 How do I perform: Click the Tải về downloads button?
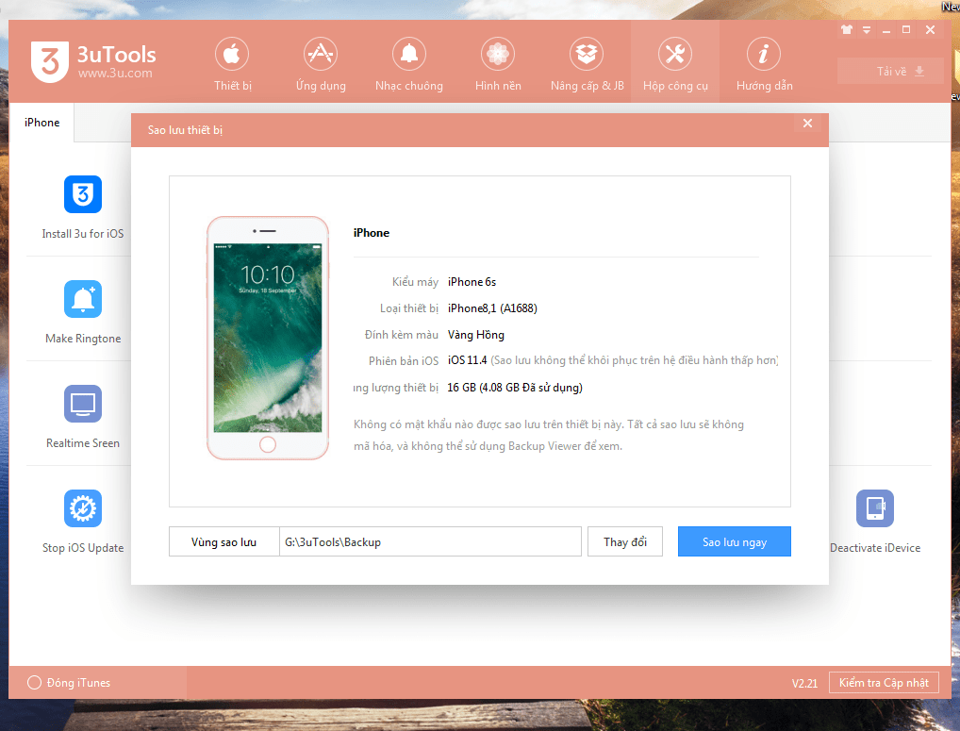coord(890,71)
